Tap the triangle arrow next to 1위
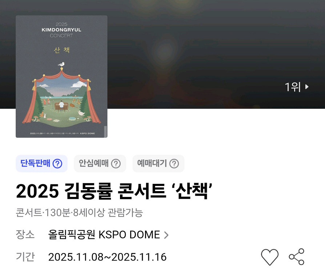Screen dimensions: 325x273 (x=307, y=87)
